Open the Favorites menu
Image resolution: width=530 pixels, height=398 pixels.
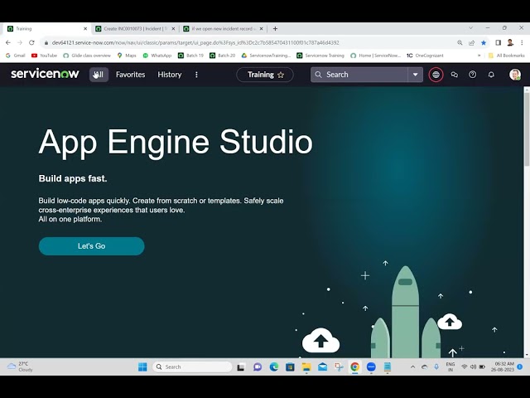[x=131, y=75]
